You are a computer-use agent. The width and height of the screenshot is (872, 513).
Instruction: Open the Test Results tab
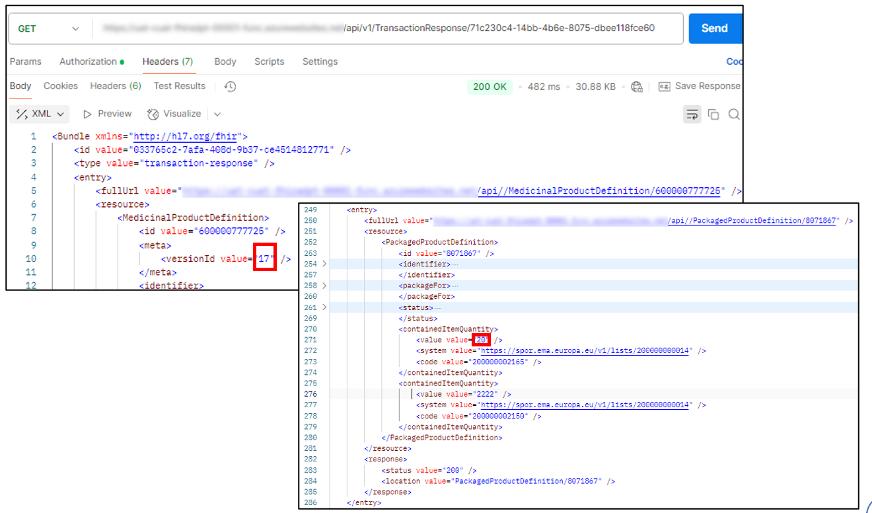point(179,86)
